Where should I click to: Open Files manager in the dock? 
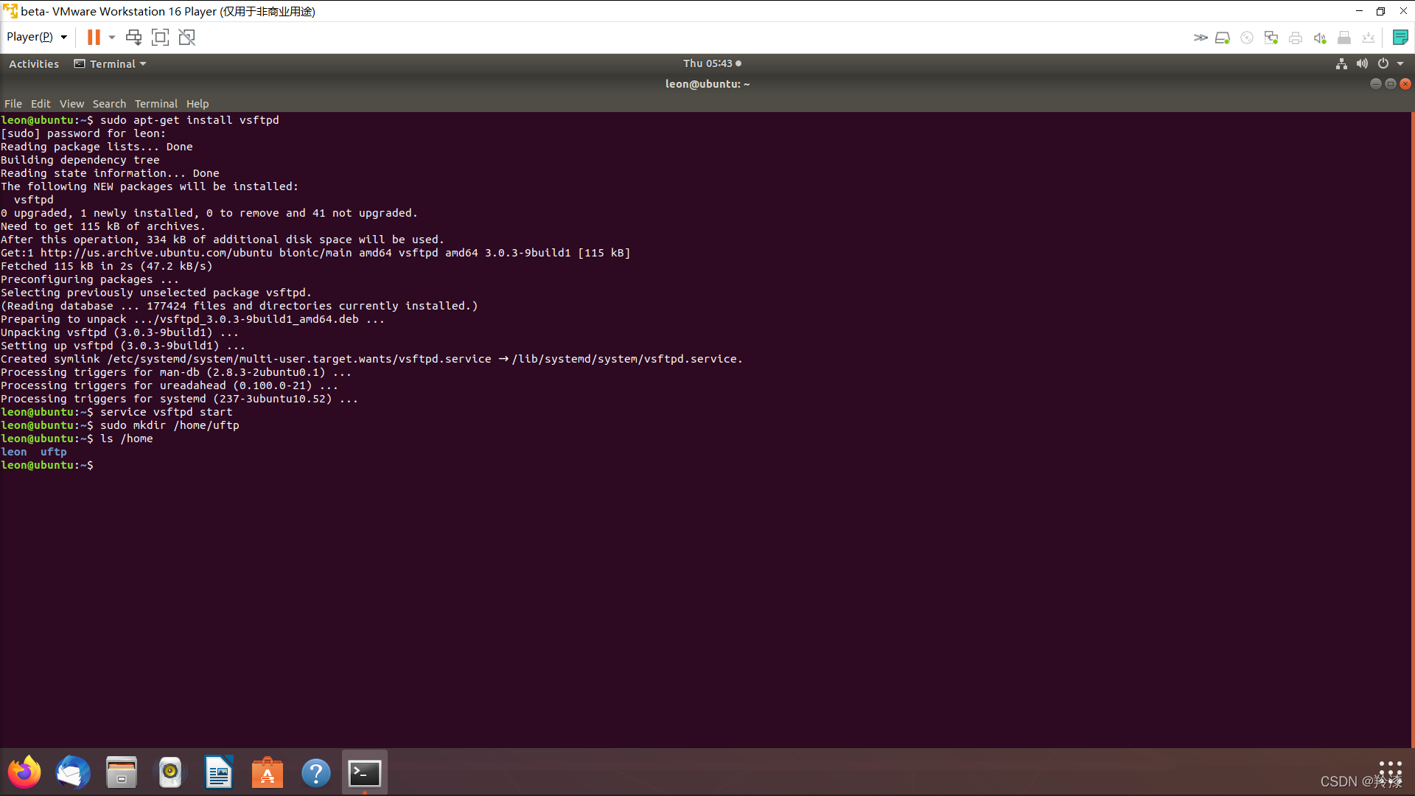122,772
